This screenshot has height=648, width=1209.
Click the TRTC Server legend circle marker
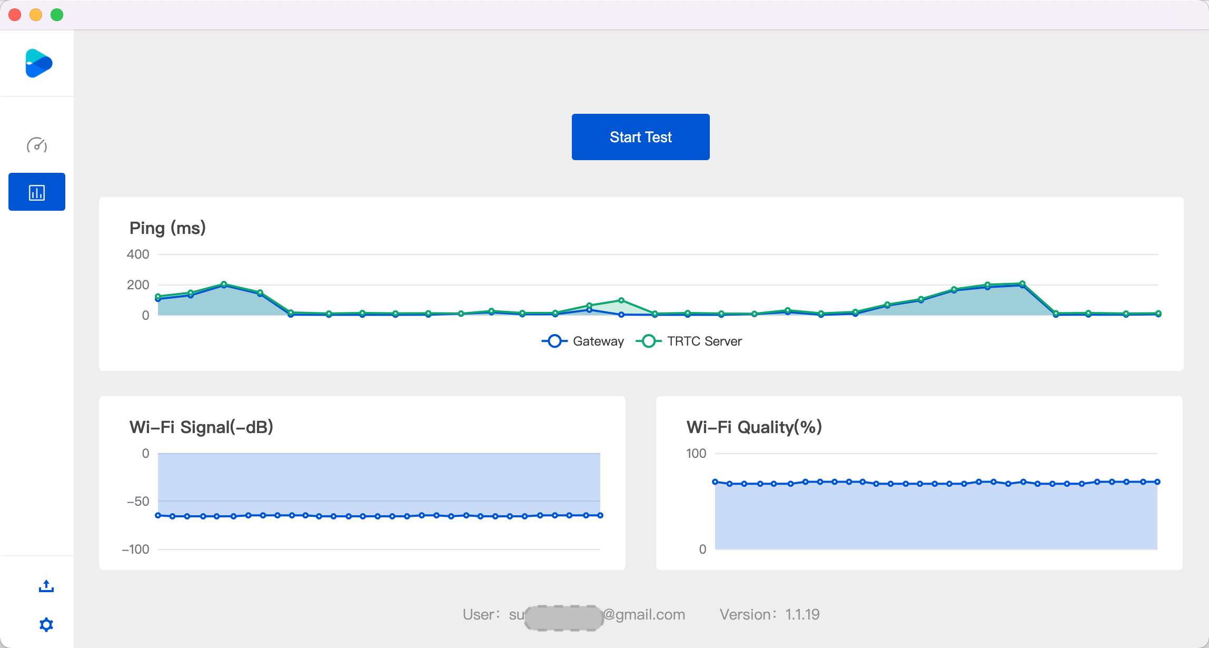pos(649,341)
